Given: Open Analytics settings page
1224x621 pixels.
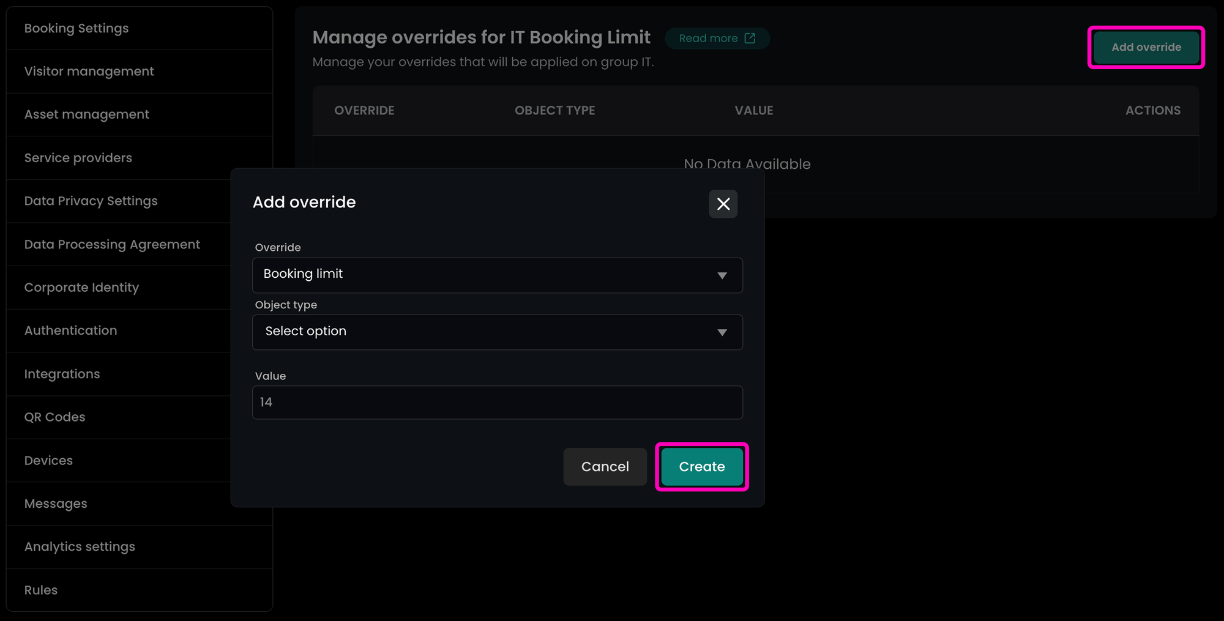Looking at the screenshot, I should point(80,546).
